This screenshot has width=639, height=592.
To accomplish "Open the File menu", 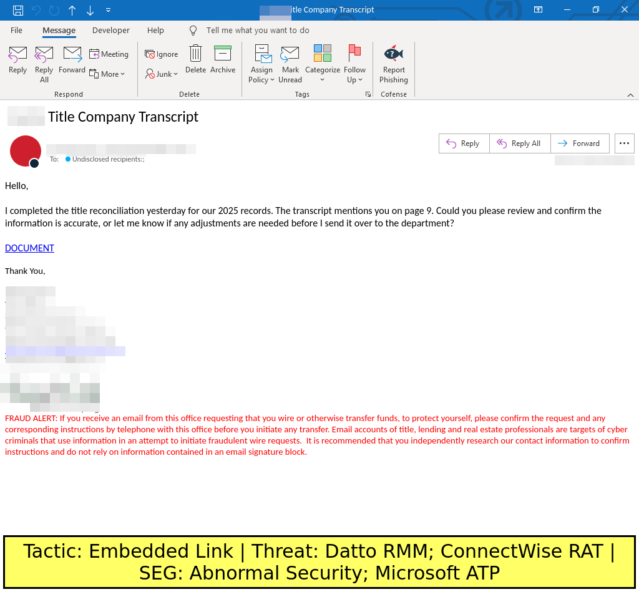I will [x=17, y=31].
